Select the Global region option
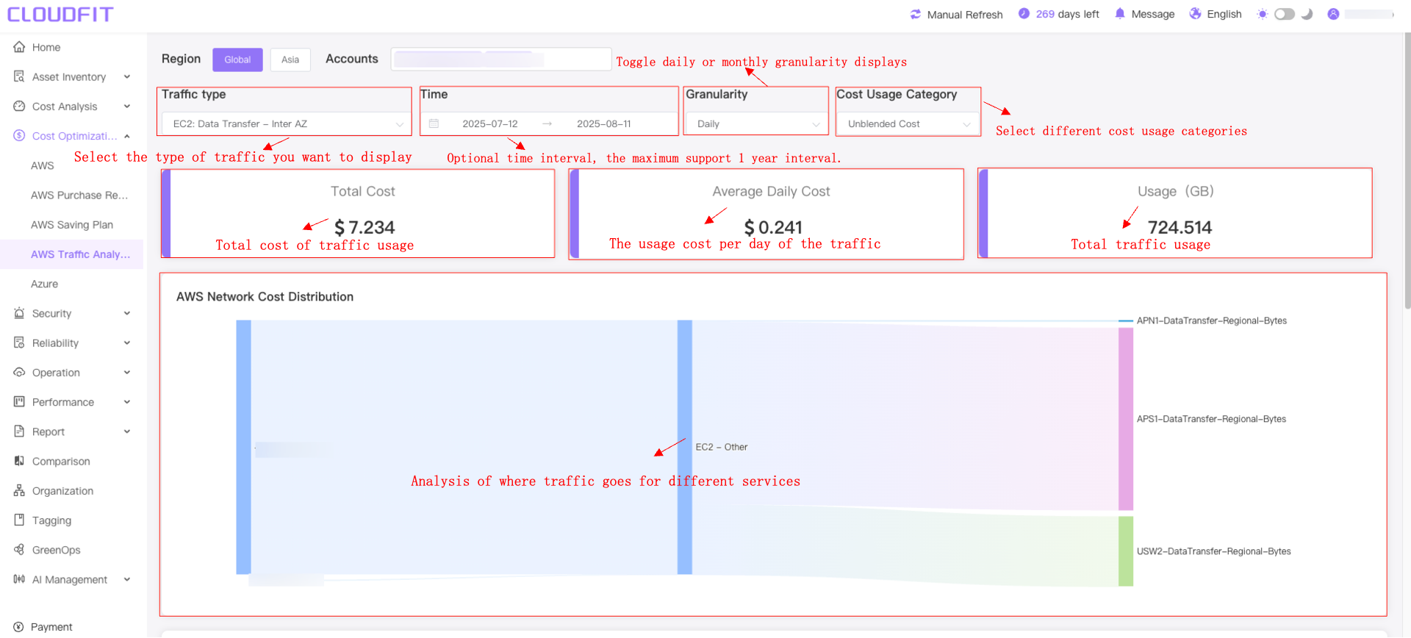This screenshot has height=638, width=1411. 237,60
